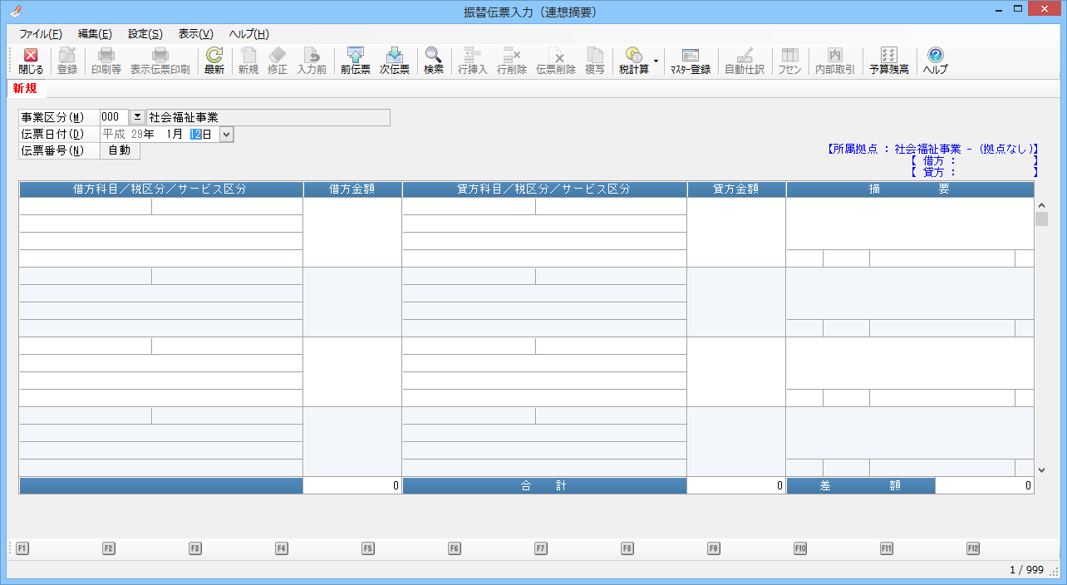
Task: Open the 事業区分 code dropdown
Action: tap(137, 117)
